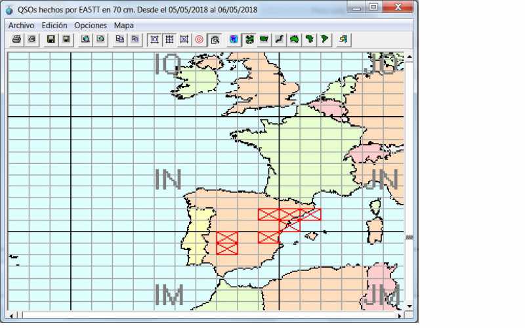The height and width of the screenshot is (328, 525).
Task: Toggle the numbered subsquare grid icon
Action: tap(184, 39)
